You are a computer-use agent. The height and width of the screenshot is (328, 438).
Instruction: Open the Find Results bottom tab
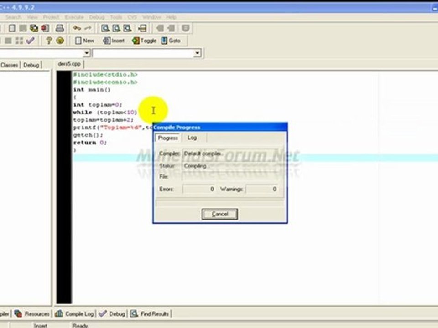(150, 314)
